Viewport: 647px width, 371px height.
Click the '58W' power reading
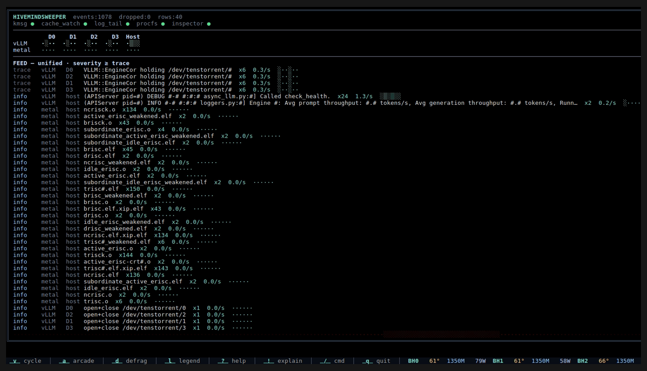[565, 361]
